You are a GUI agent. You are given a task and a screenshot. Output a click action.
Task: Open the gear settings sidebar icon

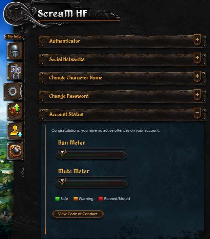13,91
